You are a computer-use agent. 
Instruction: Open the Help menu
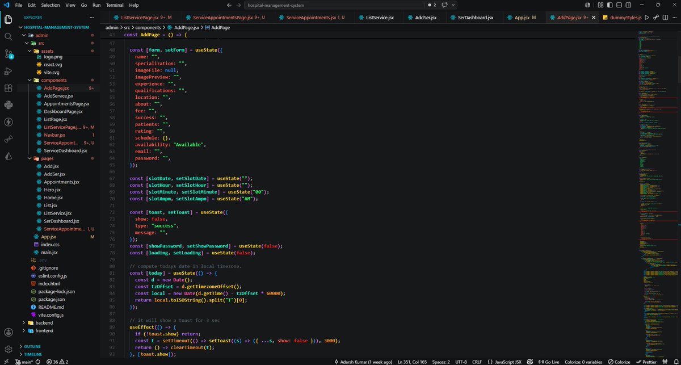pos(134,5)
